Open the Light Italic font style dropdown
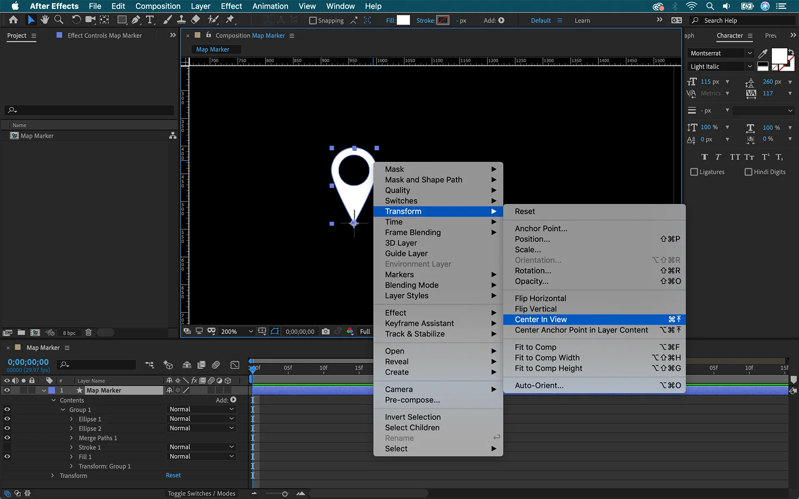799x499 pixels. [x=721, y=67]
